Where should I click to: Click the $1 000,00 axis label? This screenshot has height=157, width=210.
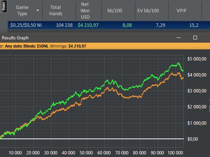click(x=197, y=123)
